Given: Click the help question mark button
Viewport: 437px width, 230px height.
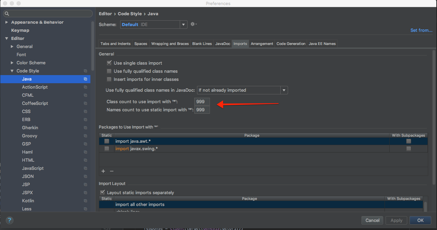Looking at the screenshot, I should coord(9,220).
